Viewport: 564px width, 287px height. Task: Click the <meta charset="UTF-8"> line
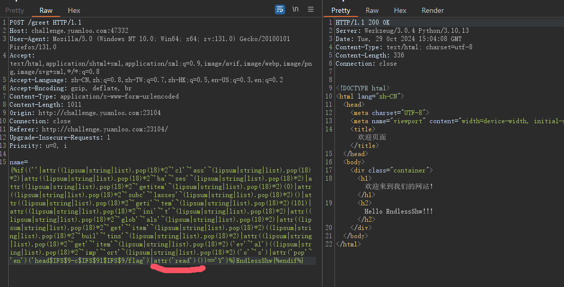tap(389, 113)
